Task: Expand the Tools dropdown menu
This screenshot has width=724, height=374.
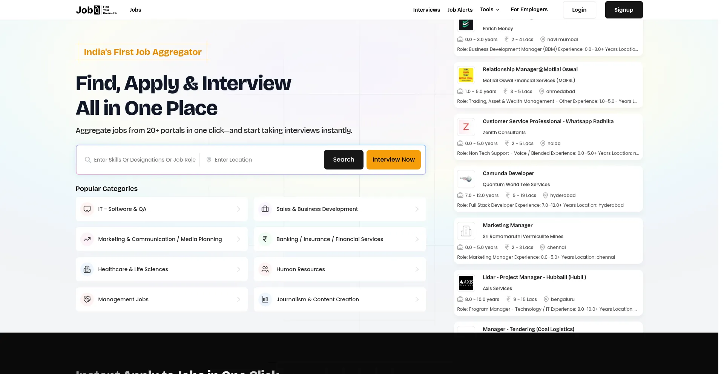Action: tap(489, 10)
